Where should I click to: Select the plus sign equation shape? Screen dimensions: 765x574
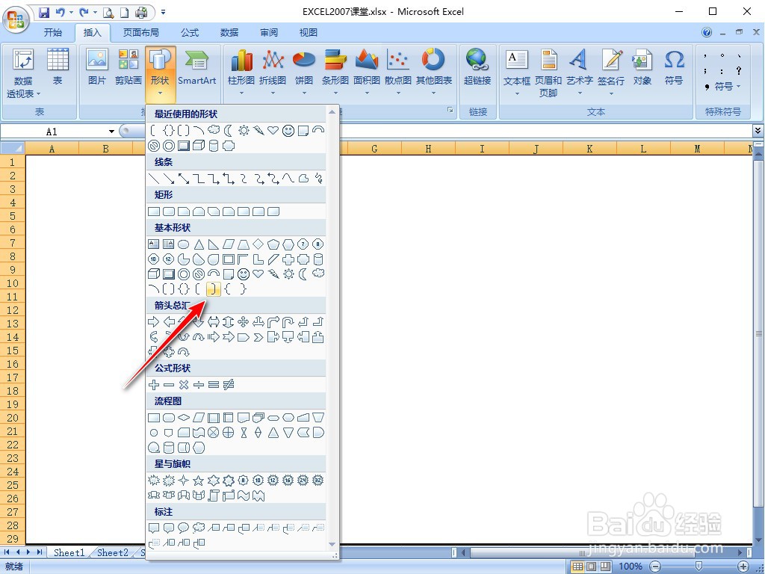pos(154,385)
